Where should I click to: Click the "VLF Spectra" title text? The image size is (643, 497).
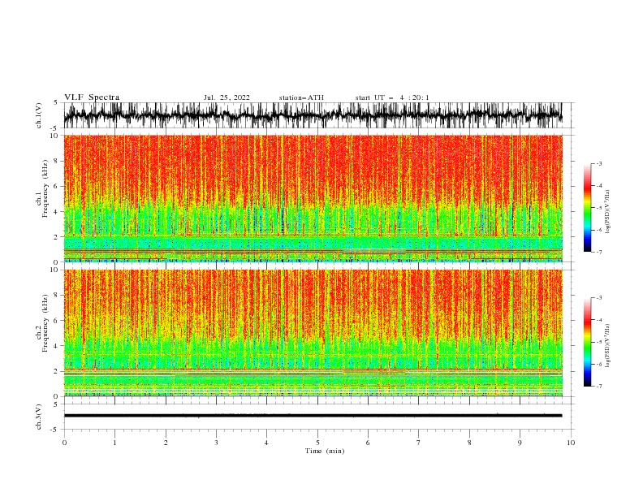point(92,97)
